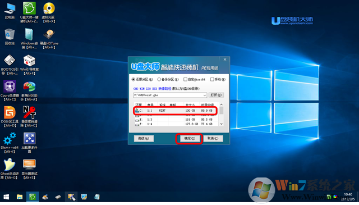The image size is (359, 205).
Task: Open the Cpu-z处理器 desktop icon
Action: pyautogui.click(x=10, y=91)
